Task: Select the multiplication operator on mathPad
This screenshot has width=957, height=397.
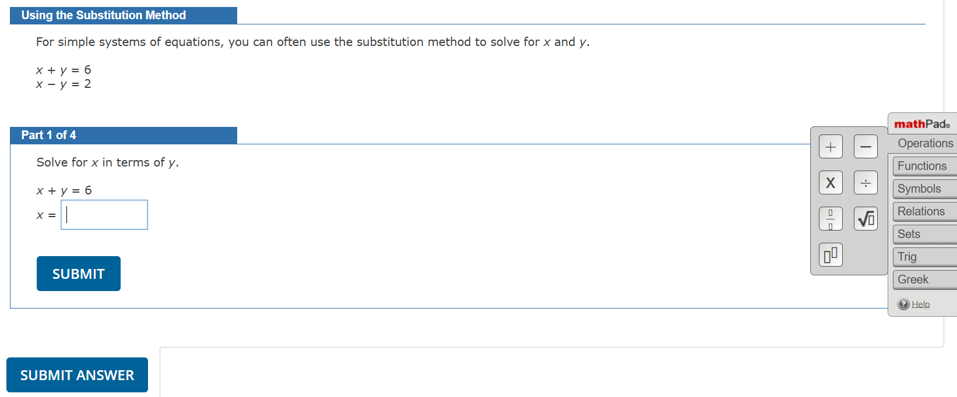Action: (x=830, y=182)
